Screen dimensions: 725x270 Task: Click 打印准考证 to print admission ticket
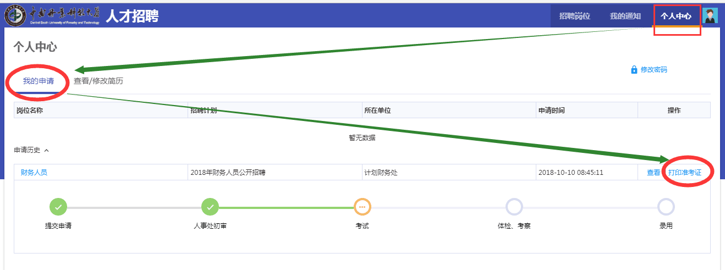point(685,172)
